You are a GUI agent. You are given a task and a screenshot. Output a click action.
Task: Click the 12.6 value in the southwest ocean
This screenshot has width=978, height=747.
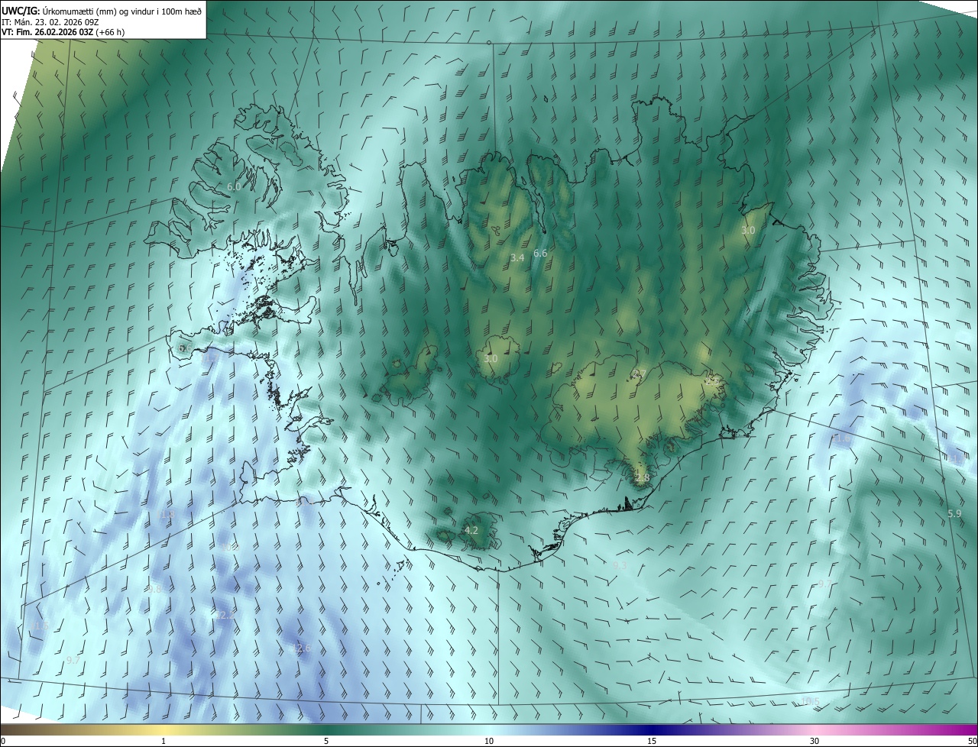pyautogui.click(x=303, y=648)
